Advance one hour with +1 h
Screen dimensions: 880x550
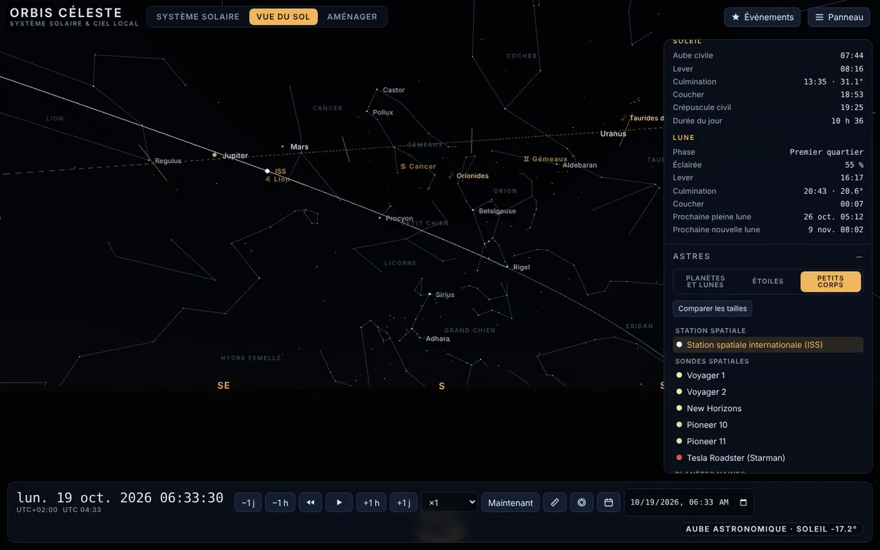pos(371,503)
